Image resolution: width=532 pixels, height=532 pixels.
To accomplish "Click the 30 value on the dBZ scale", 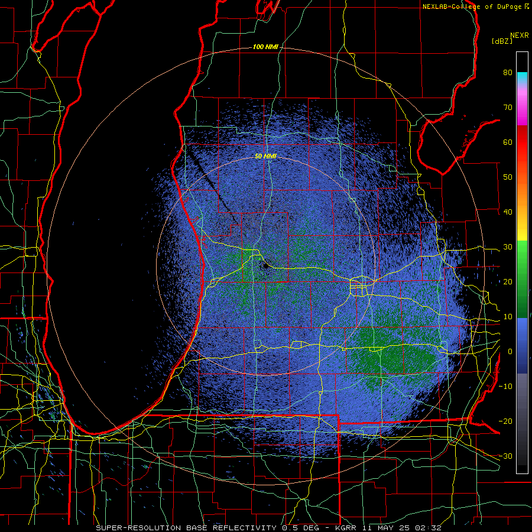I will pos(508,247).
